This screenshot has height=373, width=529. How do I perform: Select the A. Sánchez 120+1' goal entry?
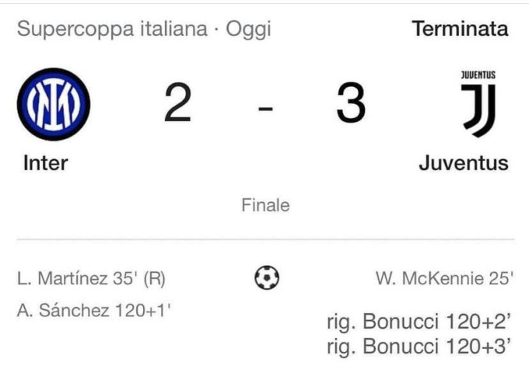[x=94, y=310]
